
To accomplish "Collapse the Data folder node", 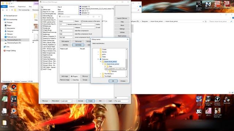I will [x=105, y=66].
